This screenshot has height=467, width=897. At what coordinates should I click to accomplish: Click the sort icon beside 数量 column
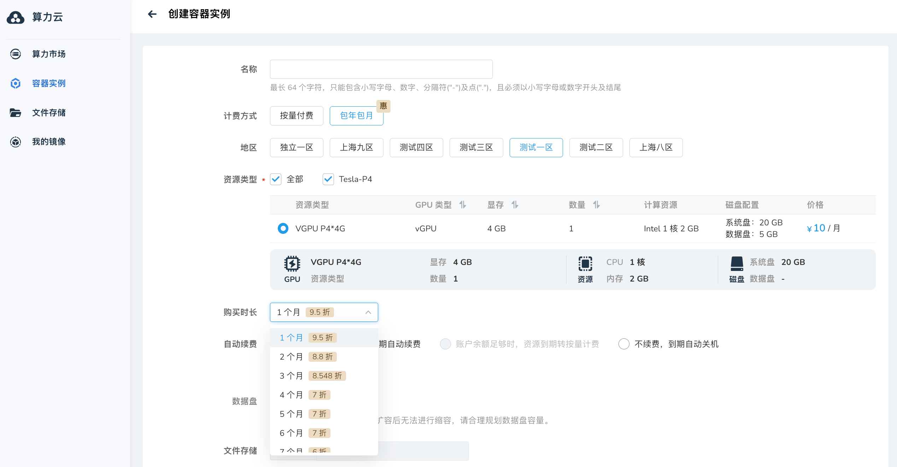pyautogui.click(x=597, y=205)
